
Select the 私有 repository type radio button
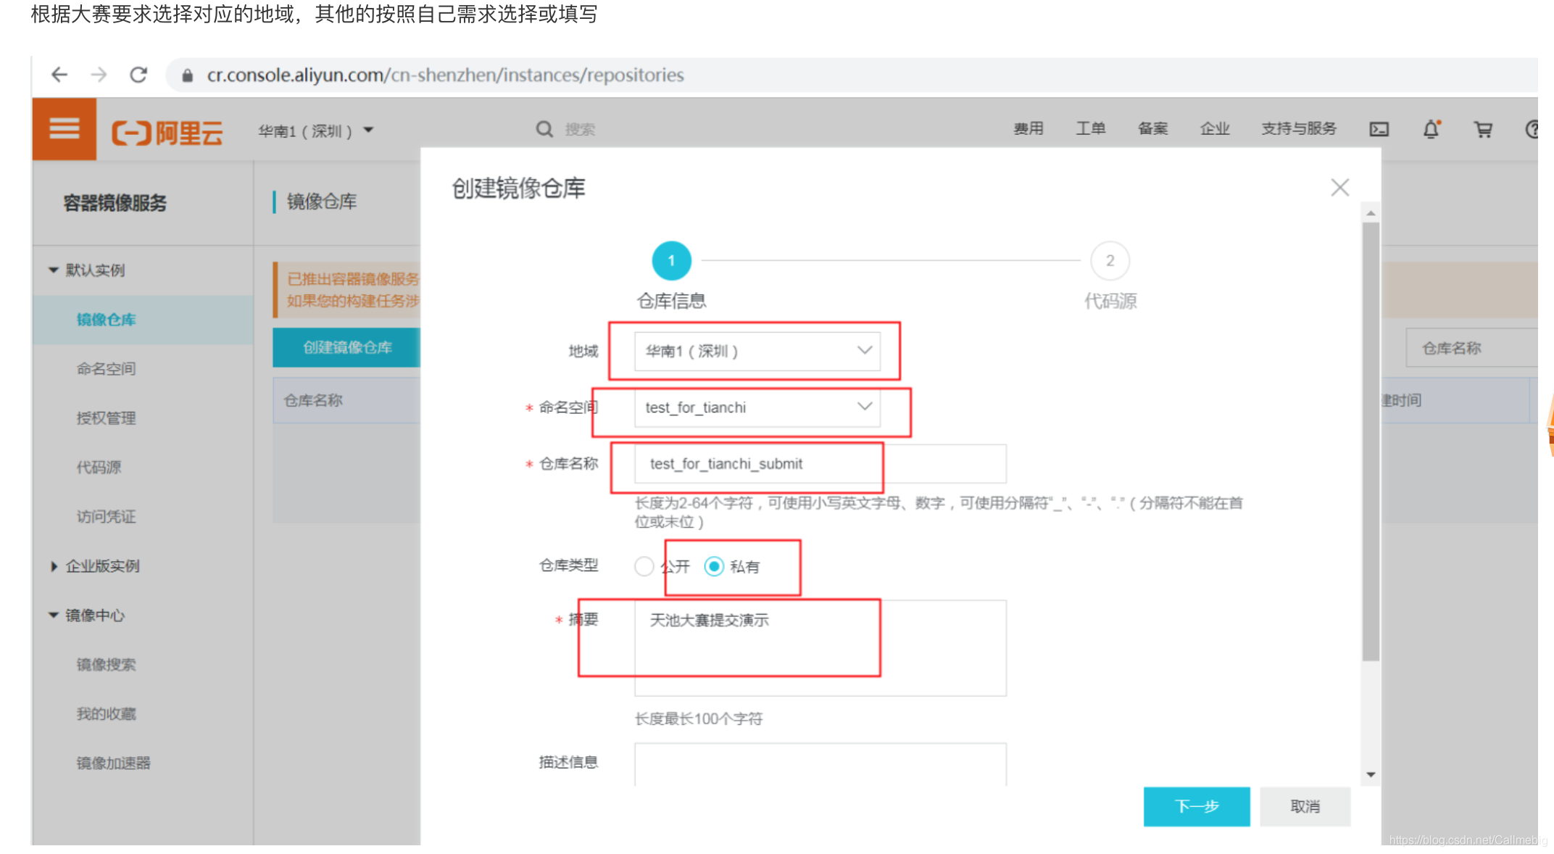(x=715, y=567)
